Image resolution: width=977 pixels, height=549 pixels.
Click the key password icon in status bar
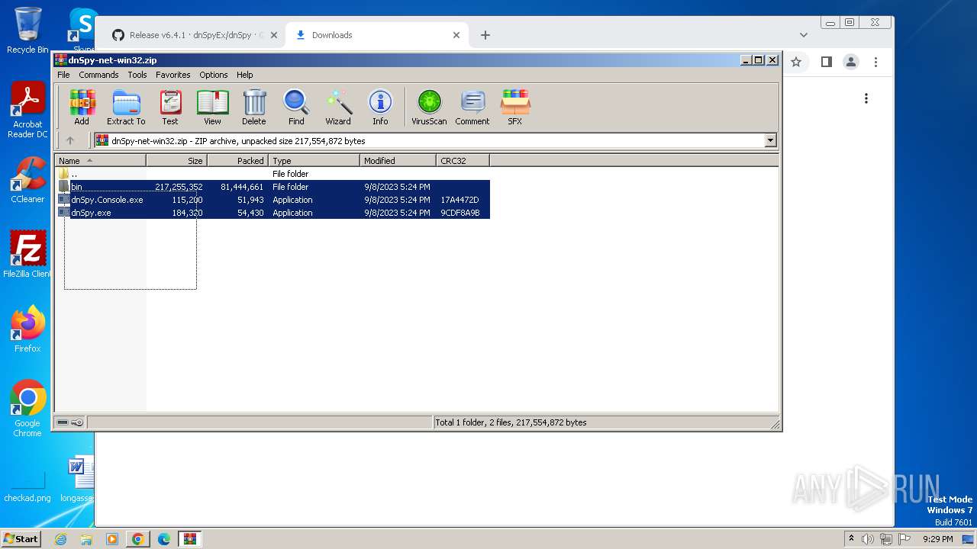coord(77,422)
